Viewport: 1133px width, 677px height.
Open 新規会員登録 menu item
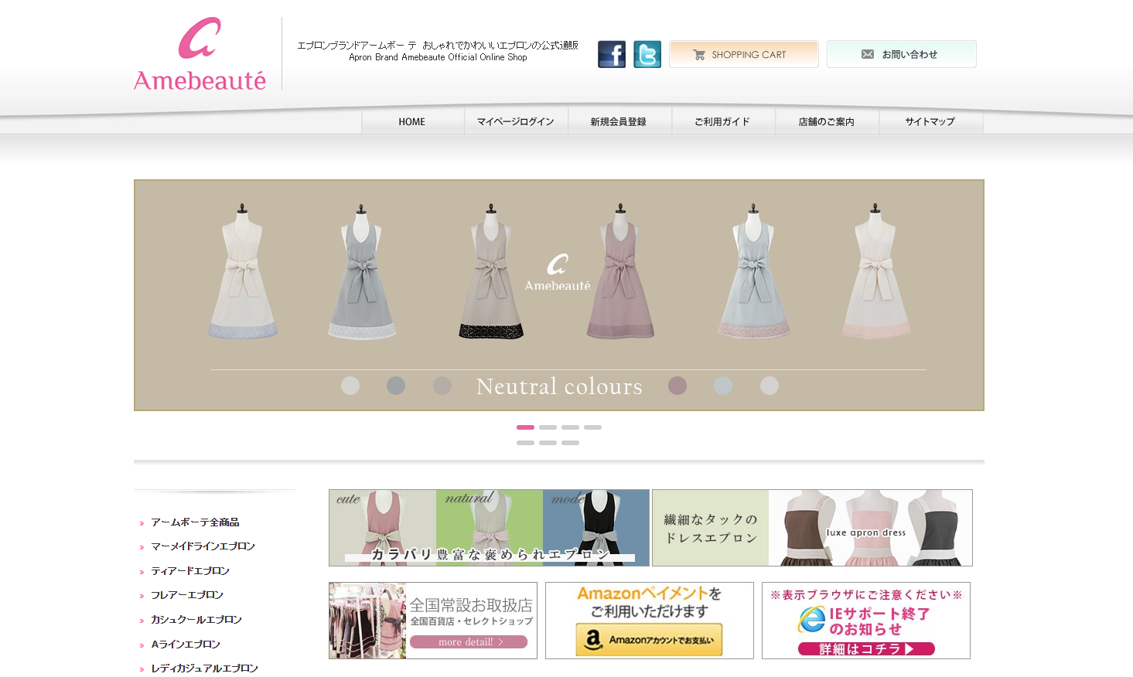pyautogui.click(x=619, y=122)
